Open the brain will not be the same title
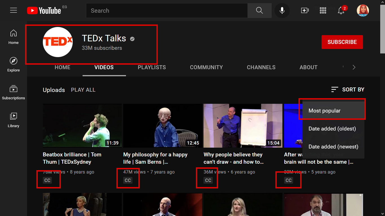This screenshot has width=385, height=216. click(x=318, y=158)
